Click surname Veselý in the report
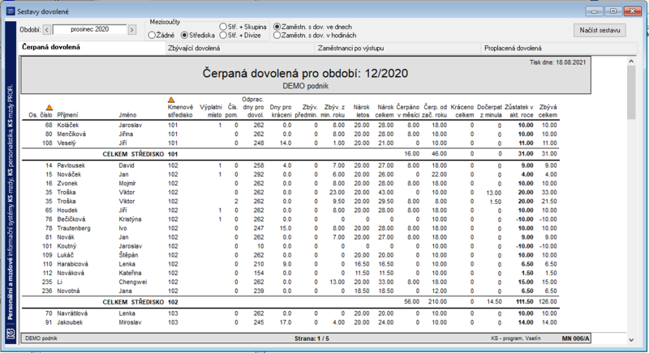Screen dimensions: 649x353 click(67, 143)
